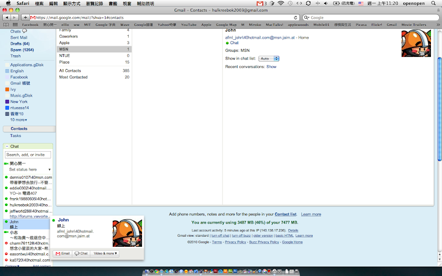This screenshot has height=276, width=442.
Task: Click the New York label purple color swatch
Action: 7,102
